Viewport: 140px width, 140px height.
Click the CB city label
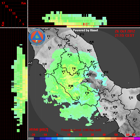[113, 95]
